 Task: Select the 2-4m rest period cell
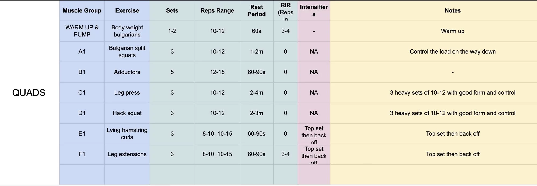click(x=256, y=93)
